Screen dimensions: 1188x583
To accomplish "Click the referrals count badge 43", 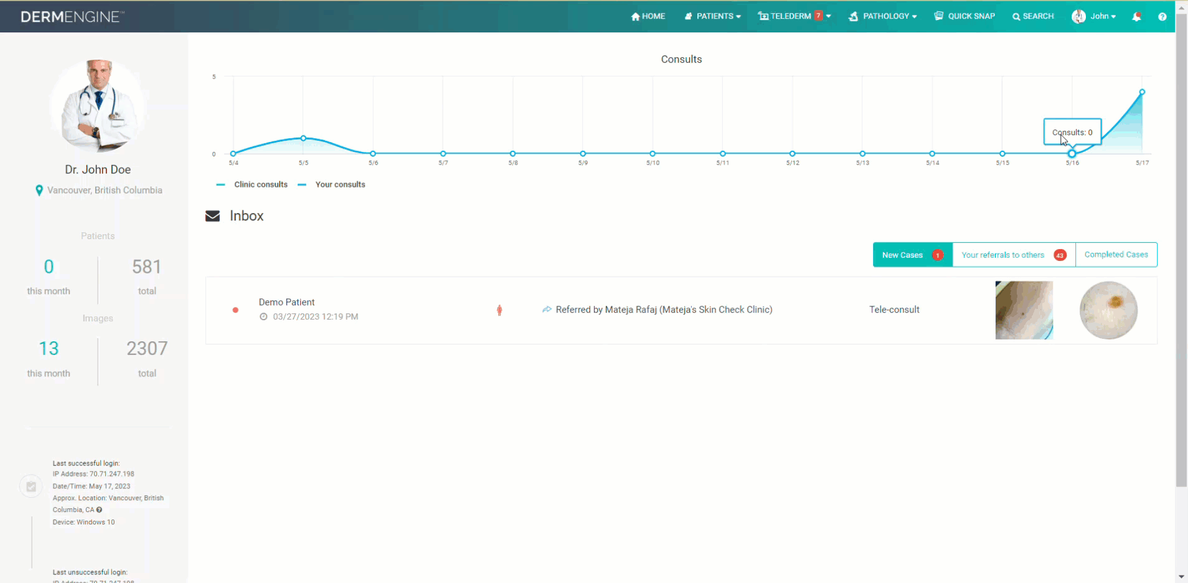I will click(x=1060, y=255).
